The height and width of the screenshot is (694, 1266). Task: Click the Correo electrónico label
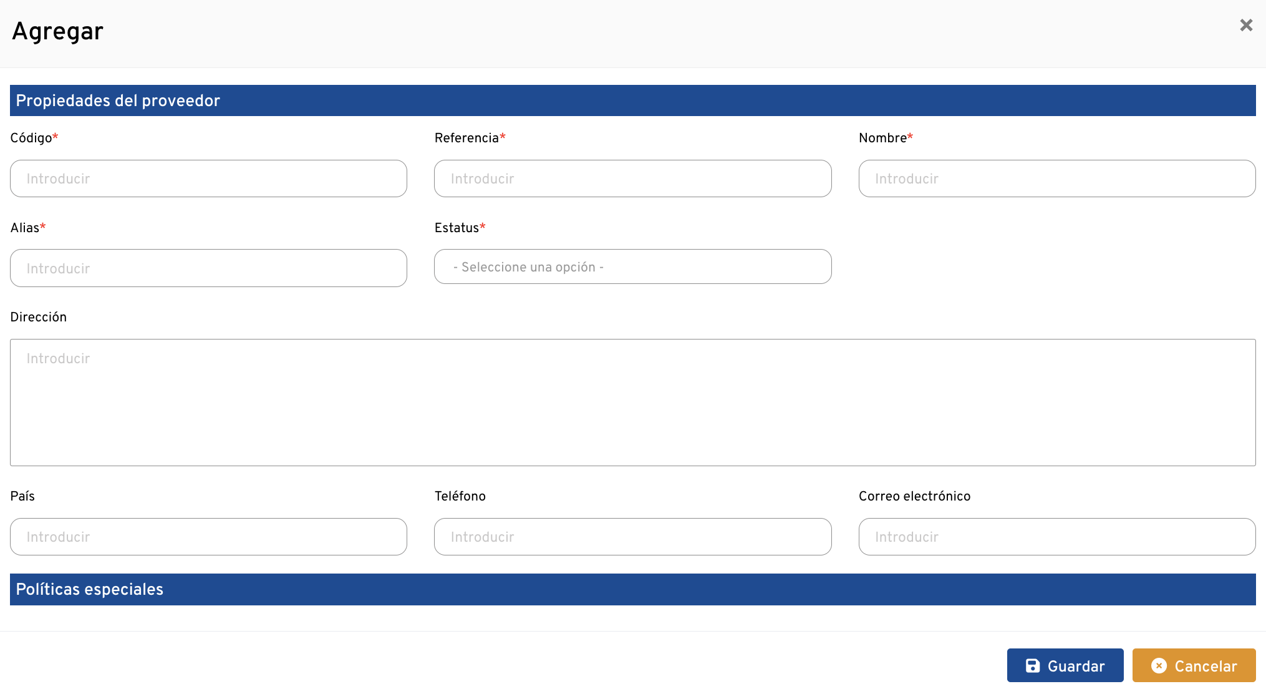[x=914, y=496]
